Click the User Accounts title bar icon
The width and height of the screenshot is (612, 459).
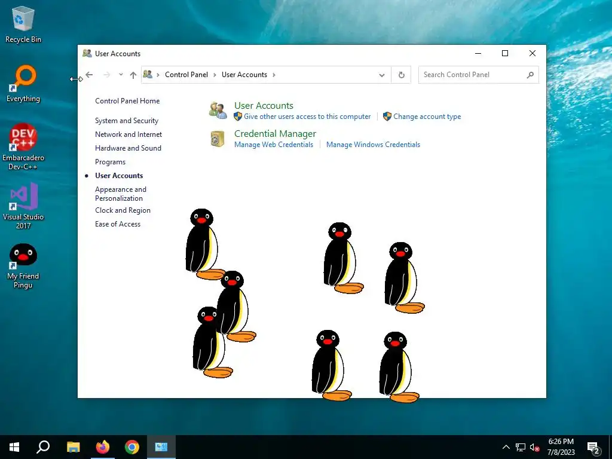tap(87, 53)
